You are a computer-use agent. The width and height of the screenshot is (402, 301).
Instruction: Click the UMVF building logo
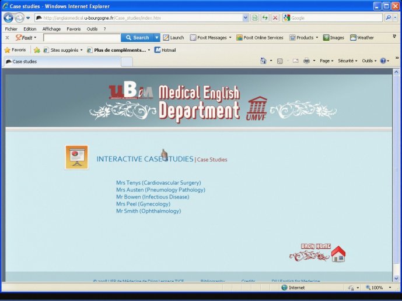(x=257, y=108)
